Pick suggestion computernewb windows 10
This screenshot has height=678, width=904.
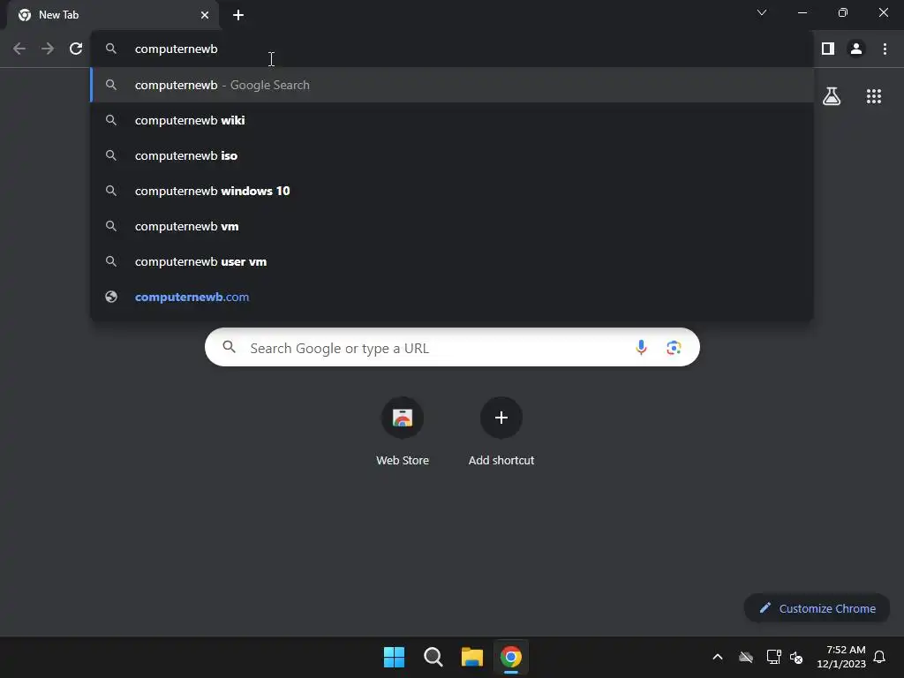coord(452,191)
